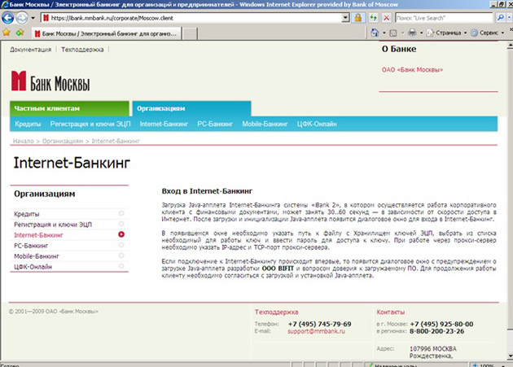Click the Add to Favorites icon
Image resolution: width=513 pixels, height=367 pixels.
tap(20, 33)
